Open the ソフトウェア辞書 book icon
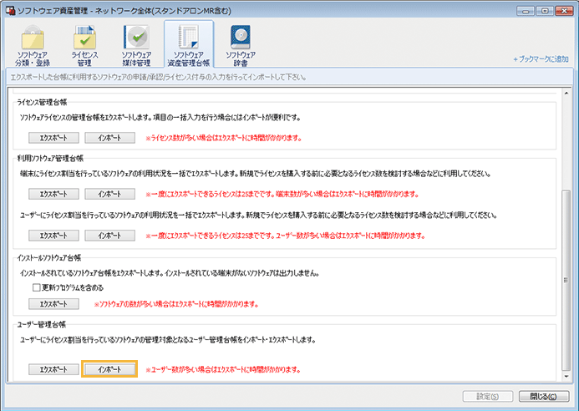 coord(241,45)
